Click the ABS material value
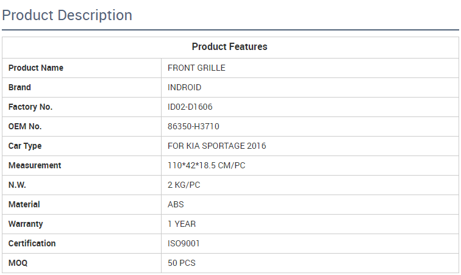Screen dimensions: 461x275 point(176,204)
